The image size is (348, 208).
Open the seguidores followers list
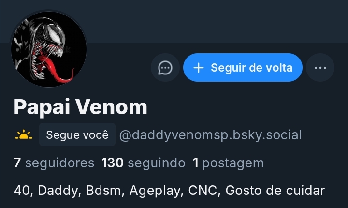tap(54, 163)
